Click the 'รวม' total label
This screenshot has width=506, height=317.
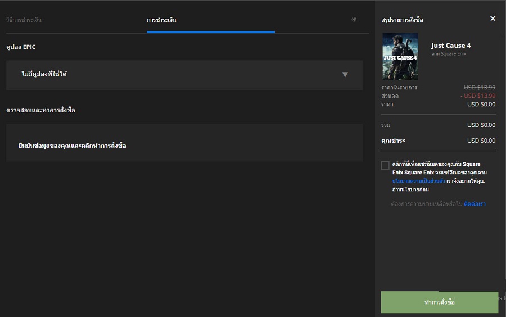click(386, 125)
